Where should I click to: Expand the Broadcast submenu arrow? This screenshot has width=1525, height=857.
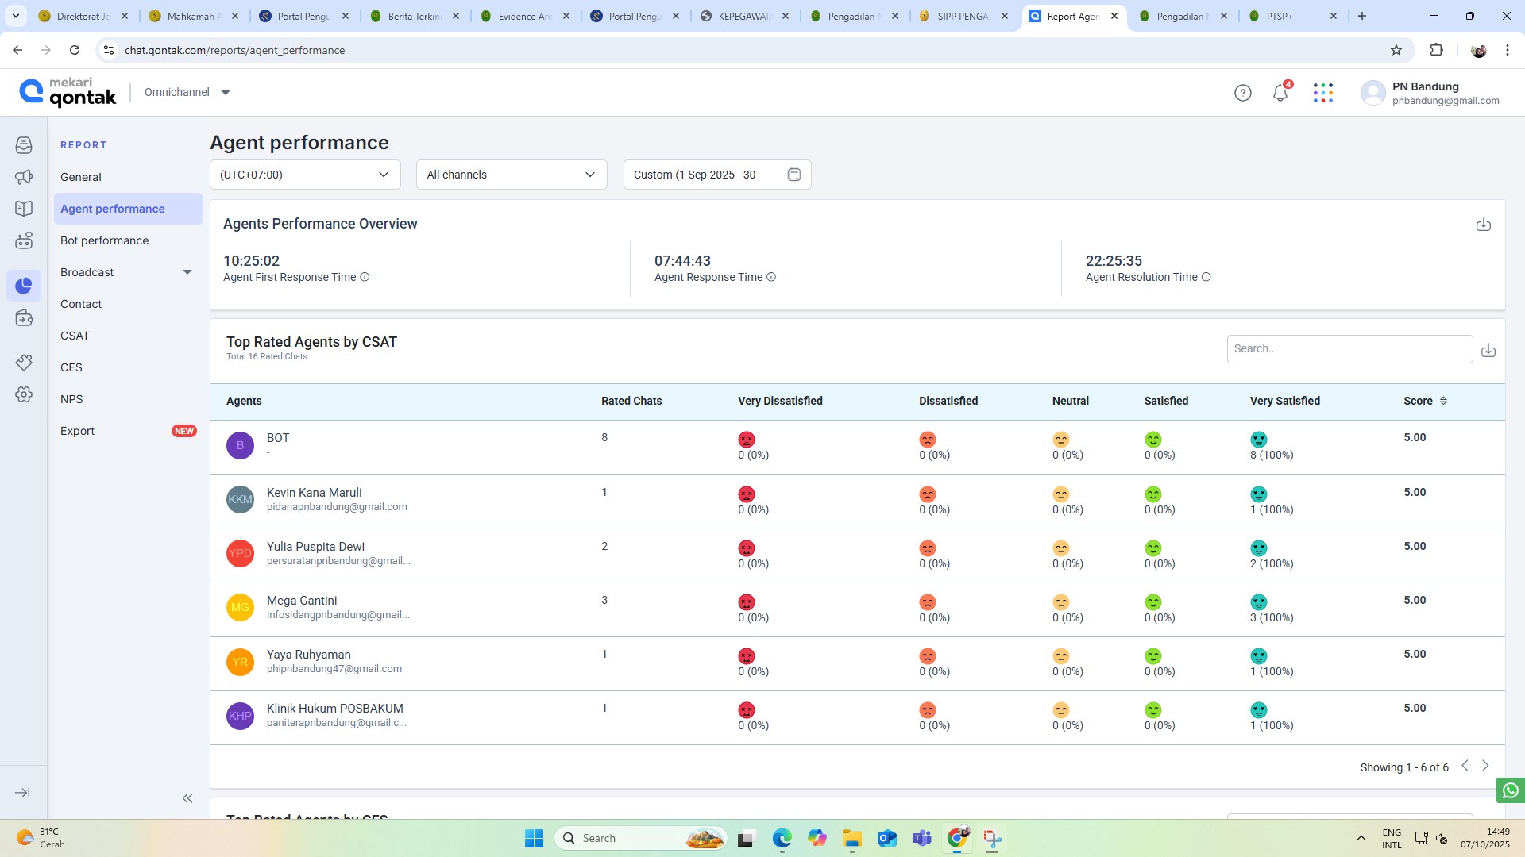[187, 272]
